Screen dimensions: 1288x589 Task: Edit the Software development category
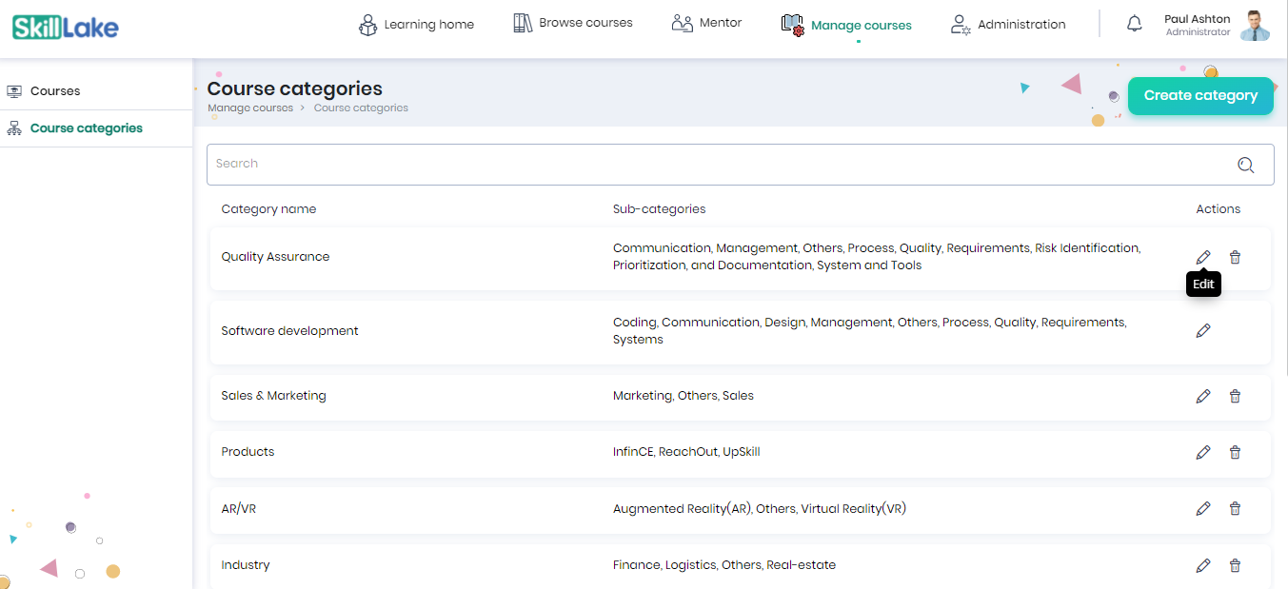click(1203, 330)
